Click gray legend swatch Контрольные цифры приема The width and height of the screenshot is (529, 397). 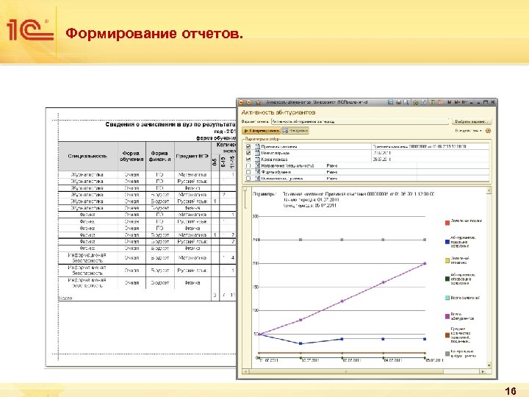(x=447, y=354)
